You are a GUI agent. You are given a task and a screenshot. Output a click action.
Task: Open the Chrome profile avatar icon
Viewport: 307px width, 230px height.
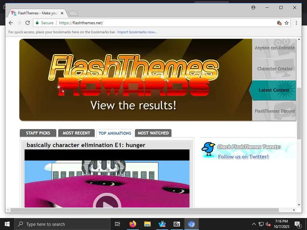[x=253, y=7]
